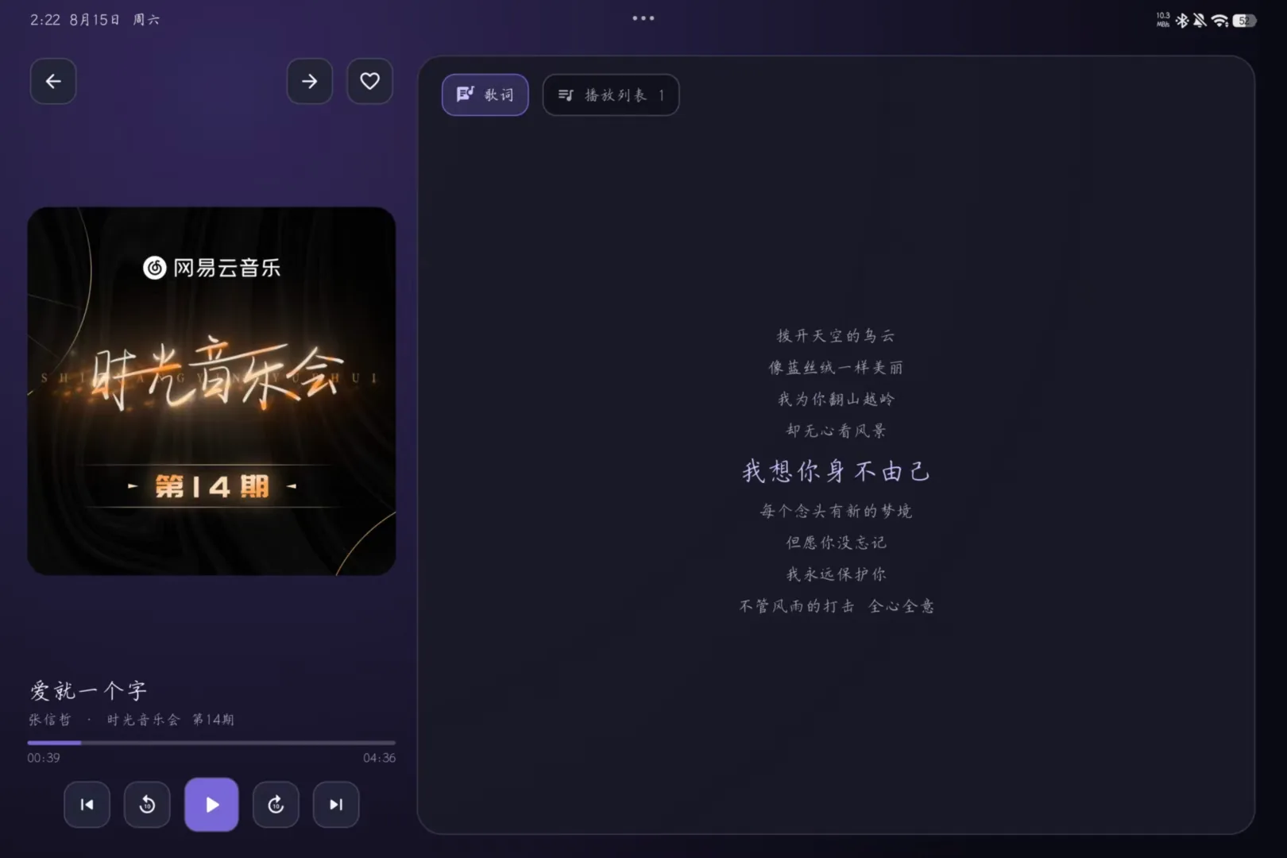1287x858 pixels.
Task: Go back with the left arrow button
Action: click(x=53, y=81)
